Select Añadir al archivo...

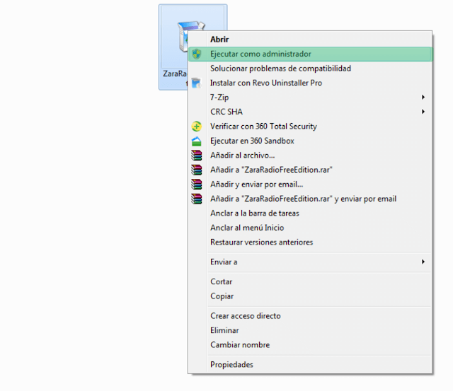click(310, 156)
